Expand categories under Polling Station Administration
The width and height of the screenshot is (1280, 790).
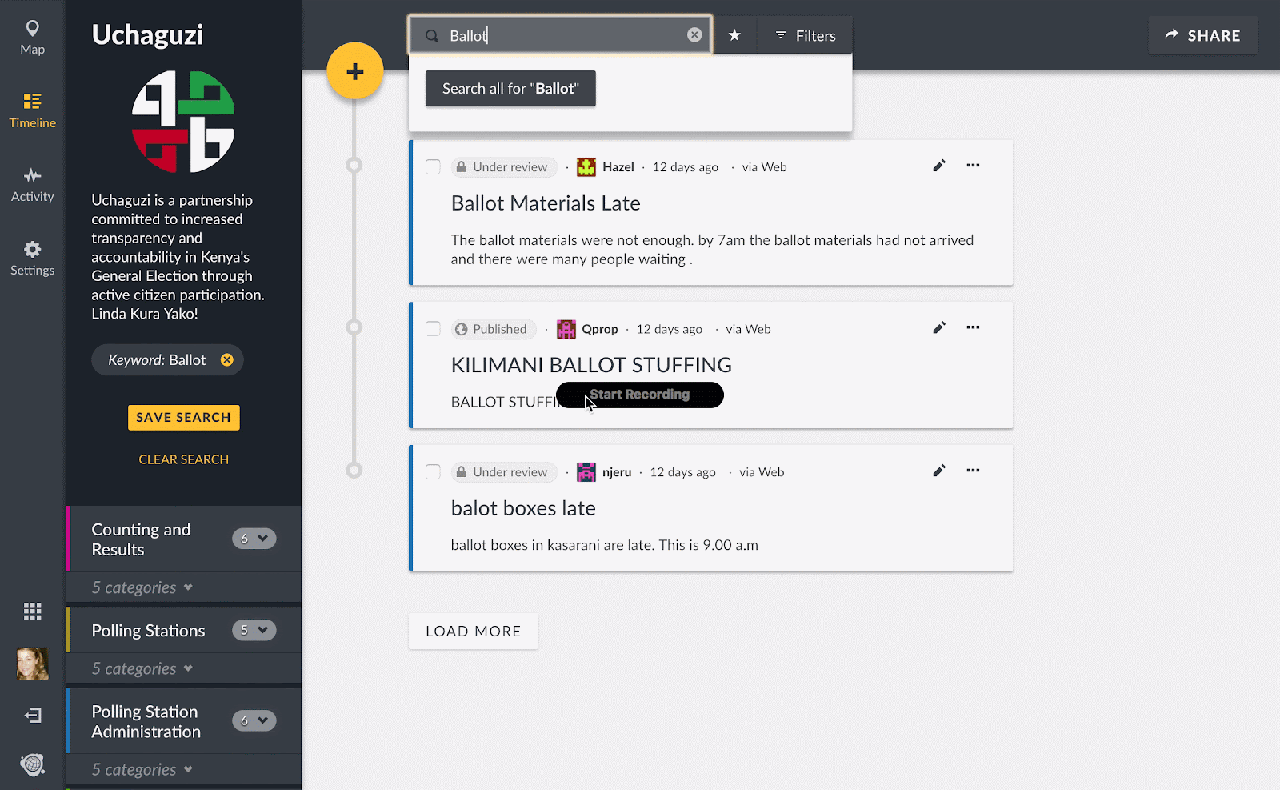pyautogui.click(x=142, y=769)
